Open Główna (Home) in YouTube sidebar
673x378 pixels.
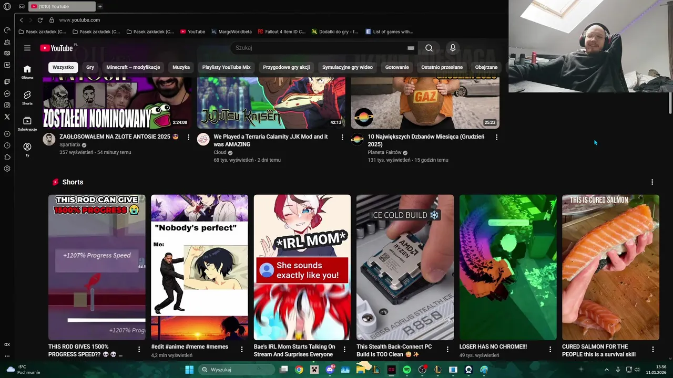point(27,72)
